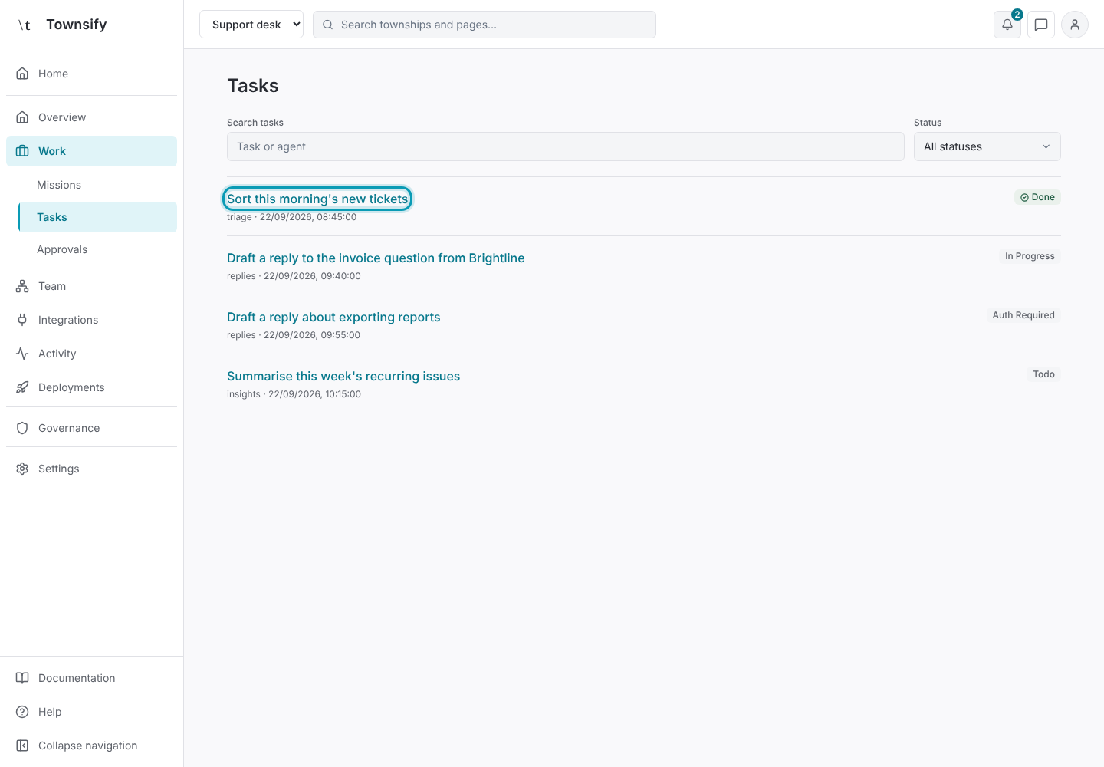Click the Settings gear icon
The image size is (1104, 767).
[22, 469]
